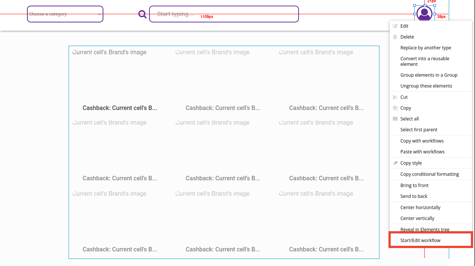Choose Replace by another type
Image resolution: width=475 pixels, height=266 pixels.
[x=426, y=48]
